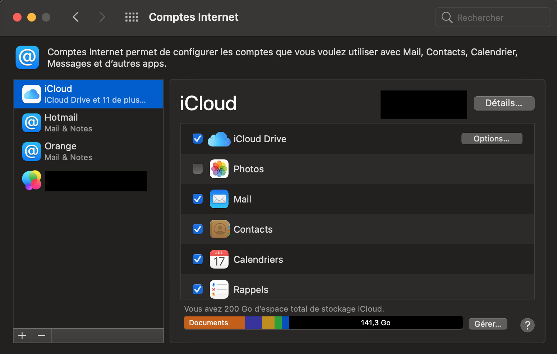The width and height of the screenshot is (557, 354).
Task: Select the iCloud account in sidebar
Action: 88,94
